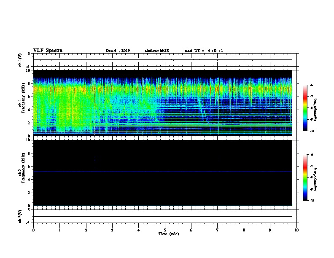Click the "-7" label on ch.1 color bar
The width and height of the screenshot is (334, 258).
coord(311,97)
